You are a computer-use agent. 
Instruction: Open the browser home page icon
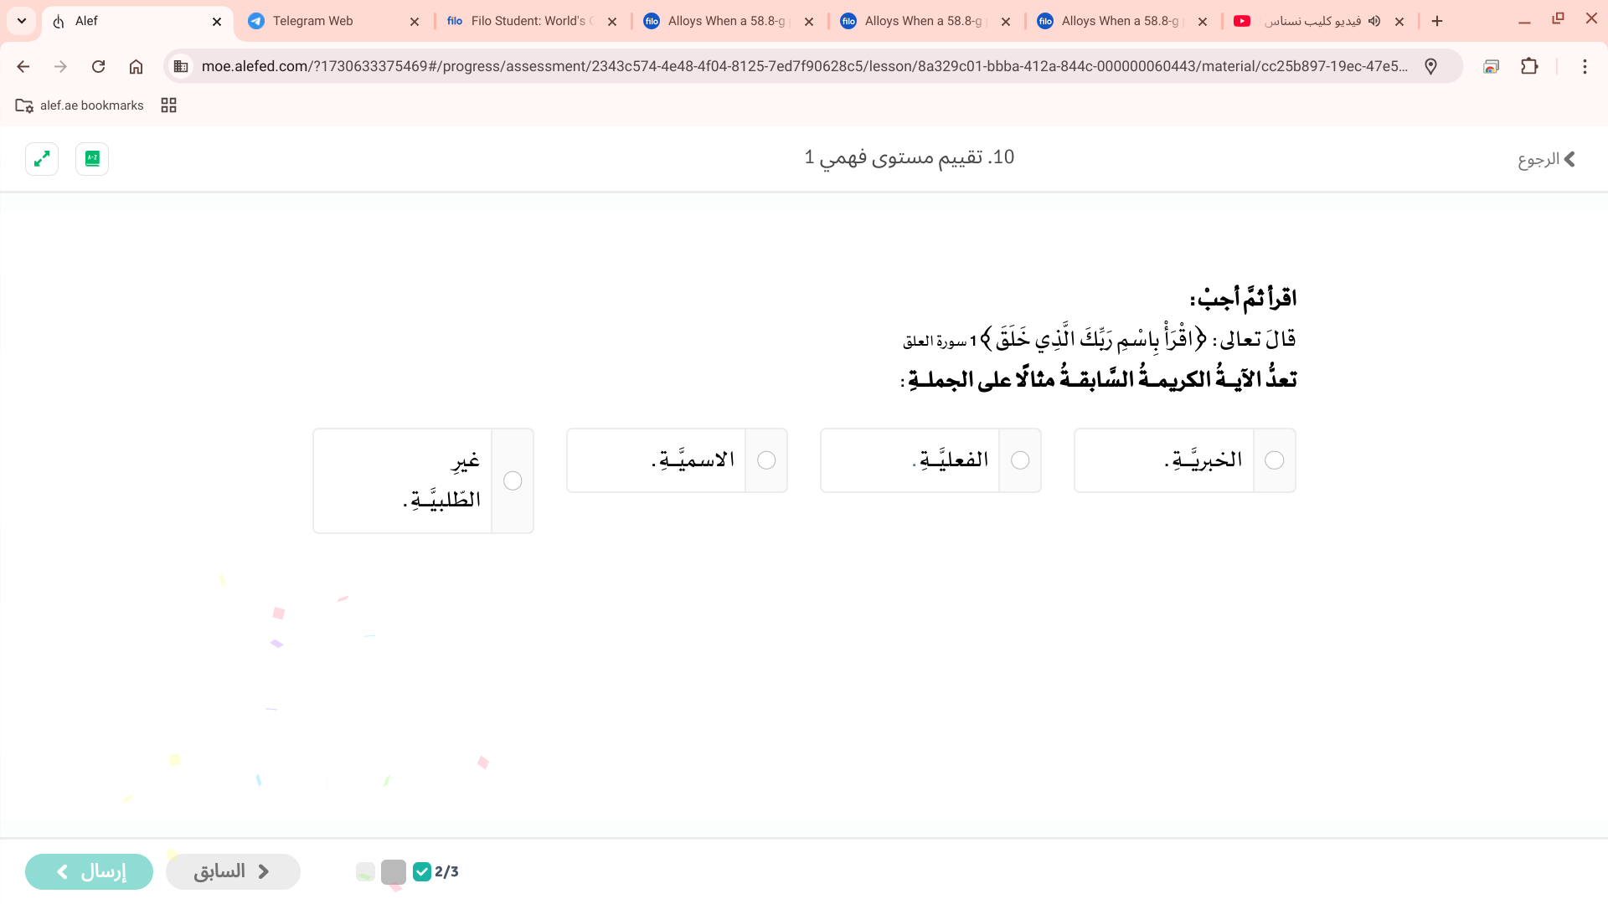point(136,66)
